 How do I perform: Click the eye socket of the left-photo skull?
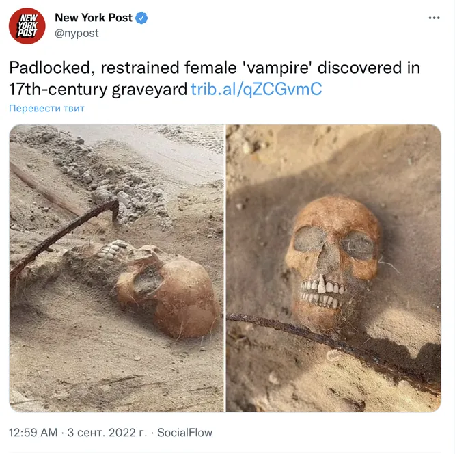click(x=147, y=281)
